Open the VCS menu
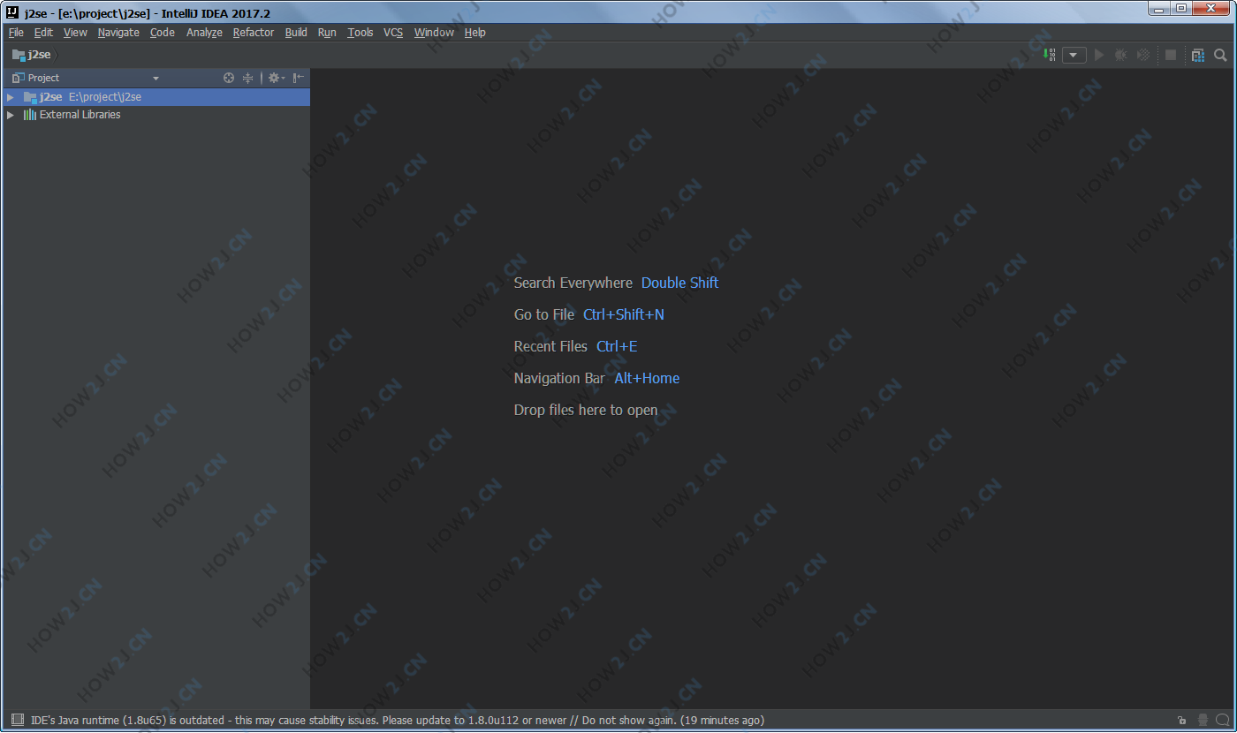 point(393,33)
